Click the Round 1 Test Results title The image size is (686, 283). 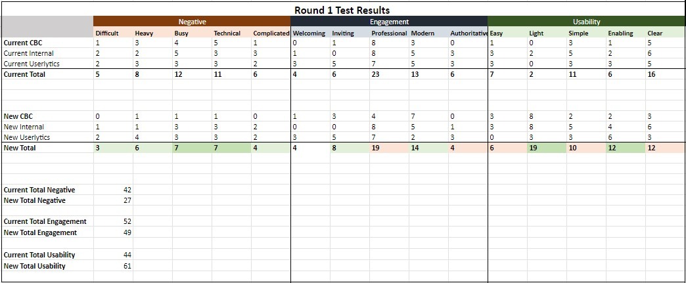(x=342, y=10)
